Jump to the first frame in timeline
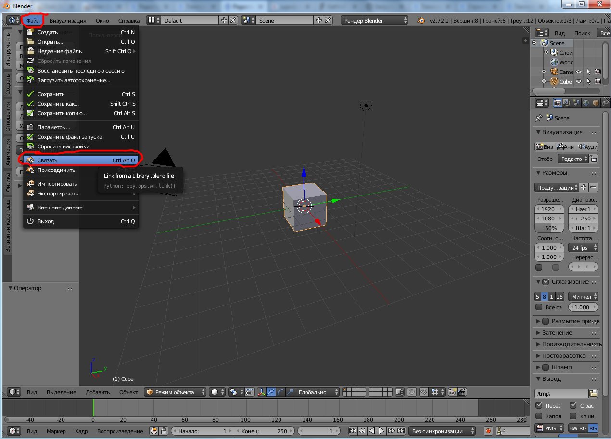The width and height of the screenshot is (611, 439). pyautogui.click(x=353, y=431)
